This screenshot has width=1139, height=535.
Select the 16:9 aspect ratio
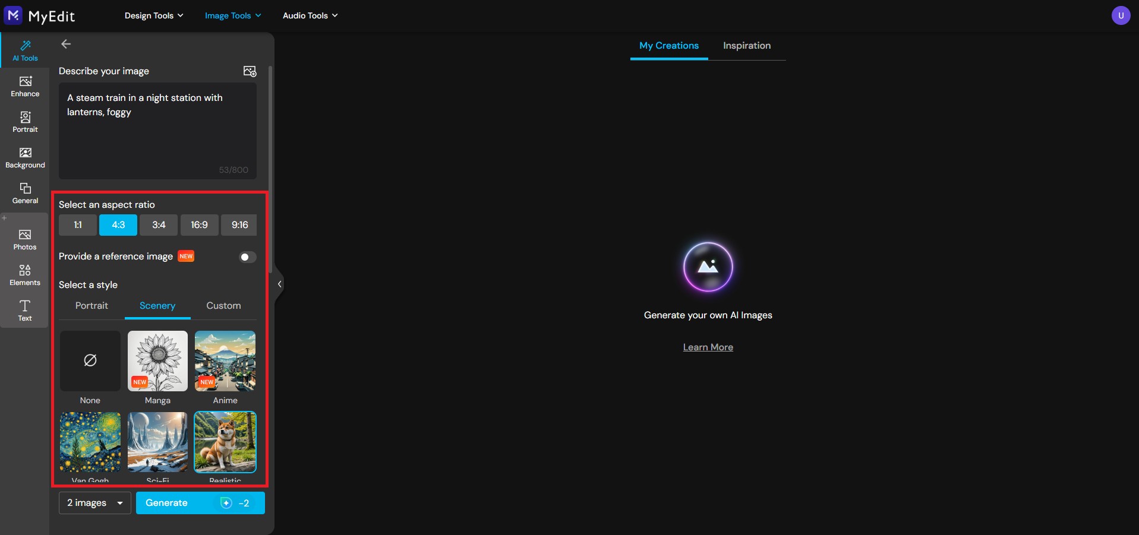pos(199,225)
